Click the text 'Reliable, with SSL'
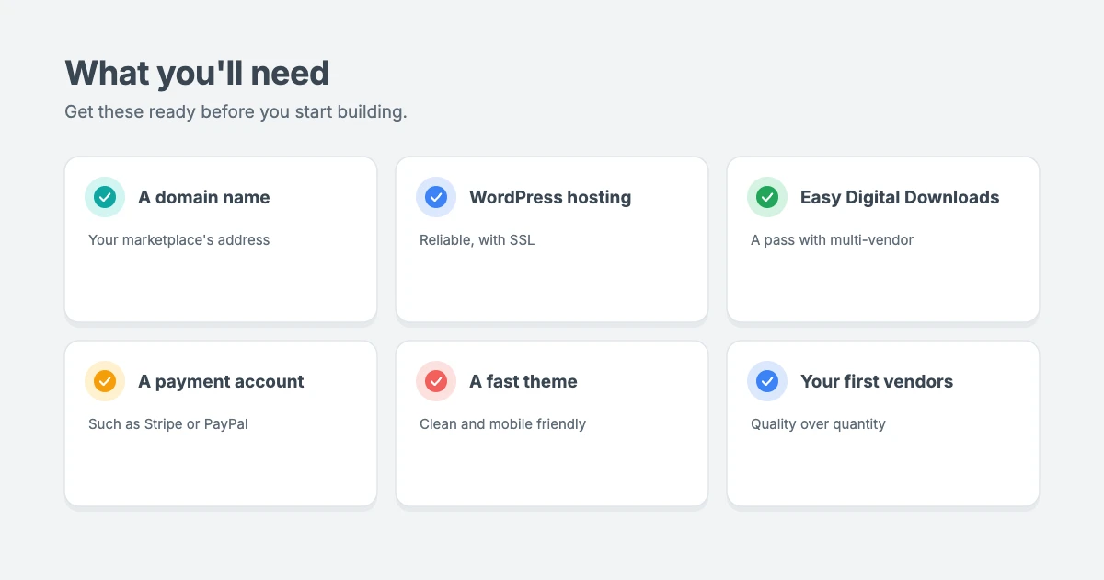This screenshot has width=1104, height=580. click(477, 240)
